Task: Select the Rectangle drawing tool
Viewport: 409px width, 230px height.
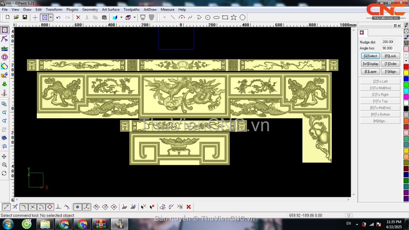Action: click(x=225, y=17)
